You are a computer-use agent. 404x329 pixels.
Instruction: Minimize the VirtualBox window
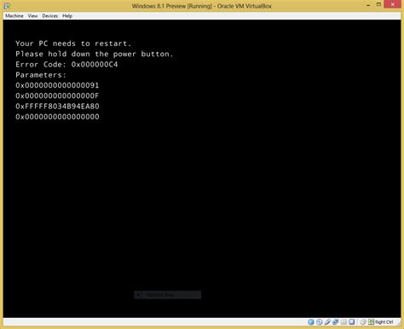pyautogui.click(x=368, y=5)
